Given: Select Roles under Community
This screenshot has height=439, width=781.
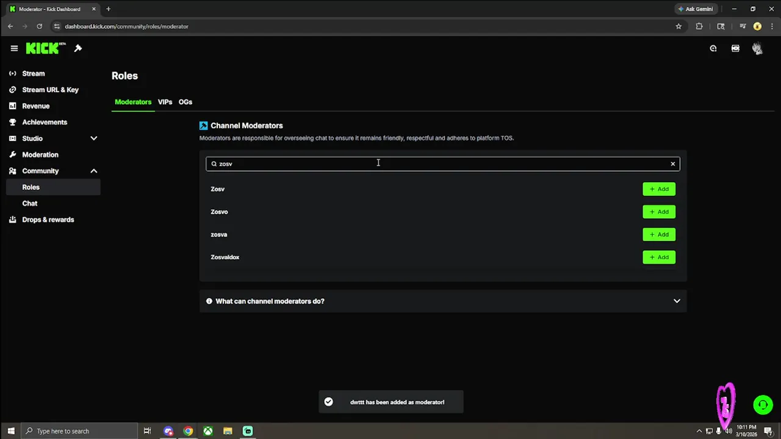Looking at the screenshot, I should point(53,187).
